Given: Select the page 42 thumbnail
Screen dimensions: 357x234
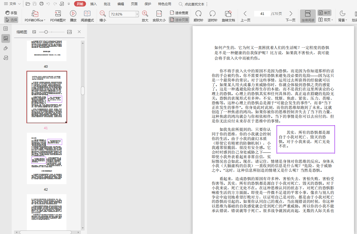Looking at the screenshot, I should [47, 158].
